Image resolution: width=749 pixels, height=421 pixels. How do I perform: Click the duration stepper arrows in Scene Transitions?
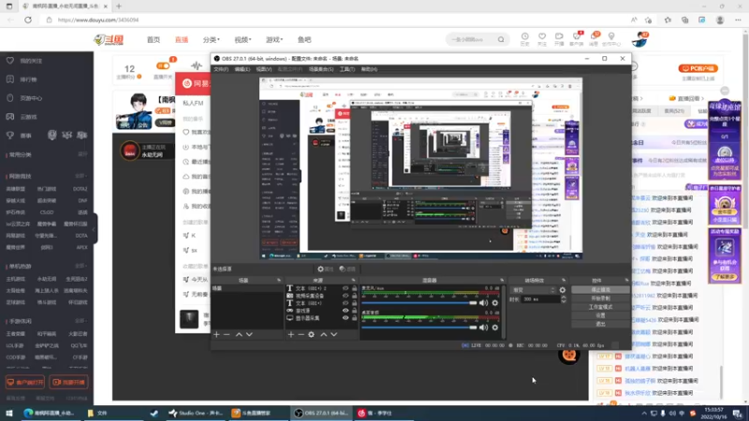tap(564, 299)
